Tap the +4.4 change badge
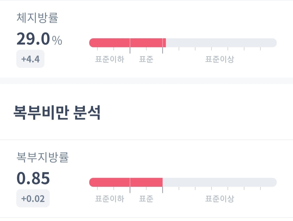Viewport: 293px width, 221px height. [x=30, y=59]
